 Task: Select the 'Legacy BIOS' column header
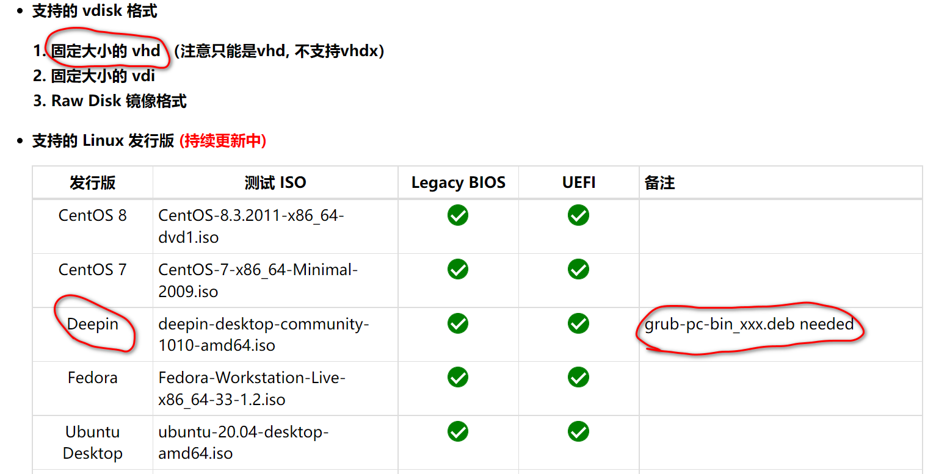tap(459, 182)
